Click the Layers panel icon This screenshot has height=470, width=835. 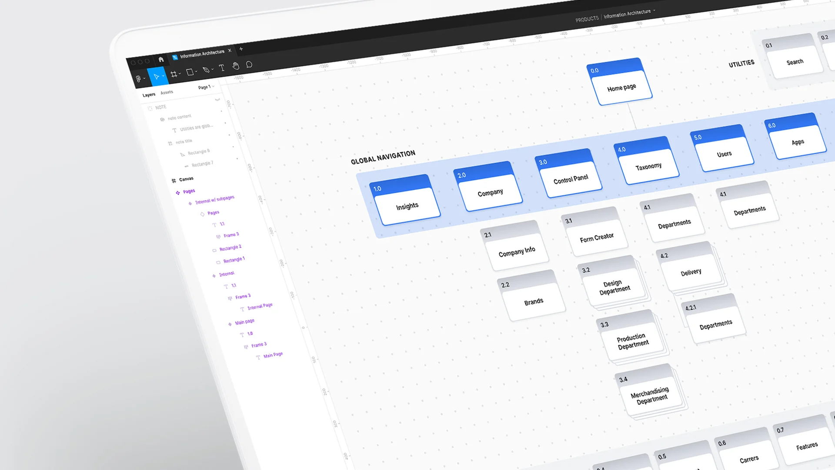148,93
